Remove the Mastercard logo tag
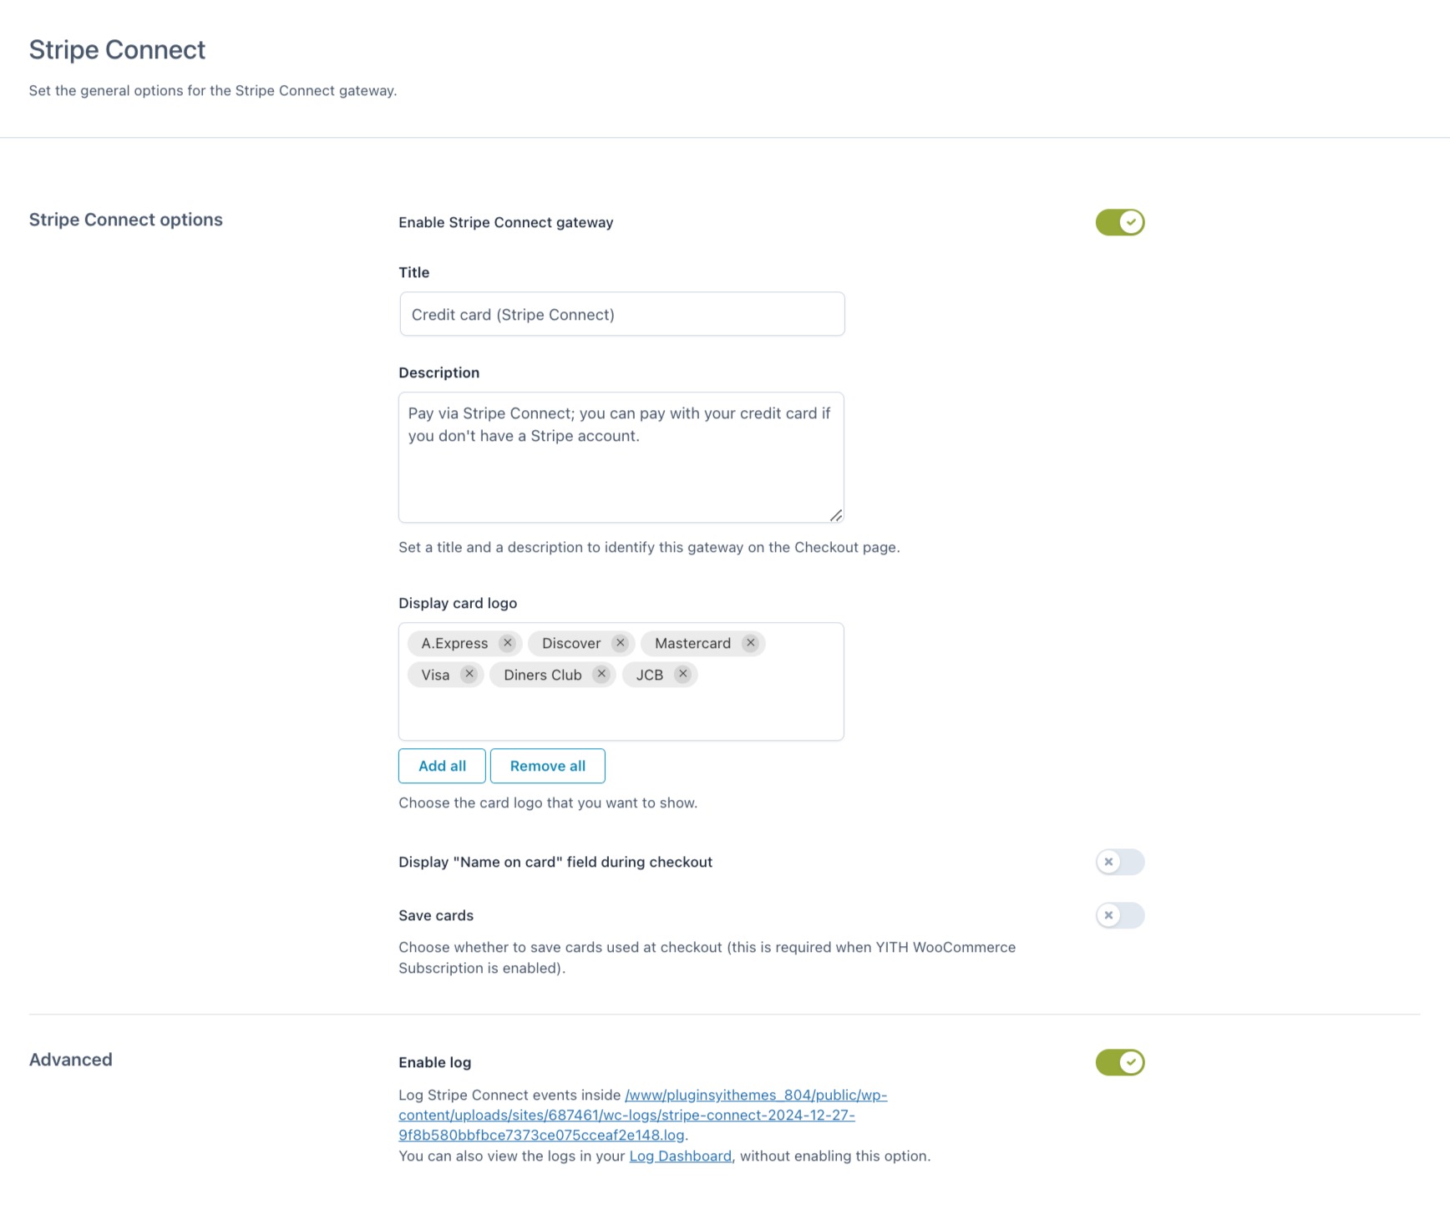Screen dimensions: 1450x1225 [x=750, y=643]
